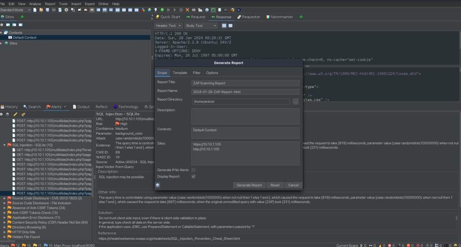This screenshot has width=461, height=247.
Task: Open the Header: Text dropdown
Action: [168, 26]
